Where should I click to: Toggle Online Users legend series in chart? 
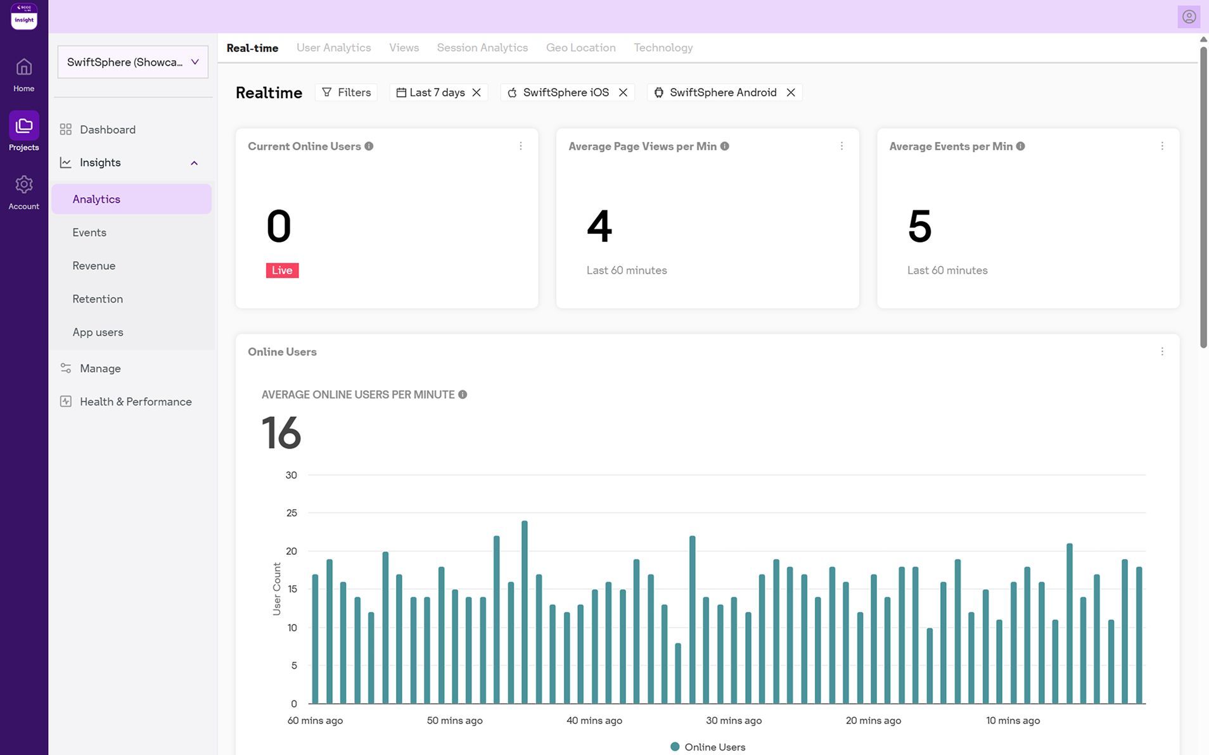(x=707, y=747)
